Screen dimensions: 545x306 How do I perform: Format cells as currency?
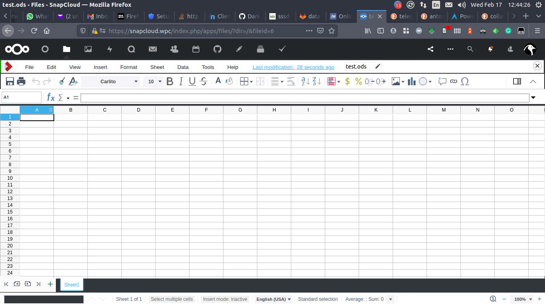pos(347,82)
